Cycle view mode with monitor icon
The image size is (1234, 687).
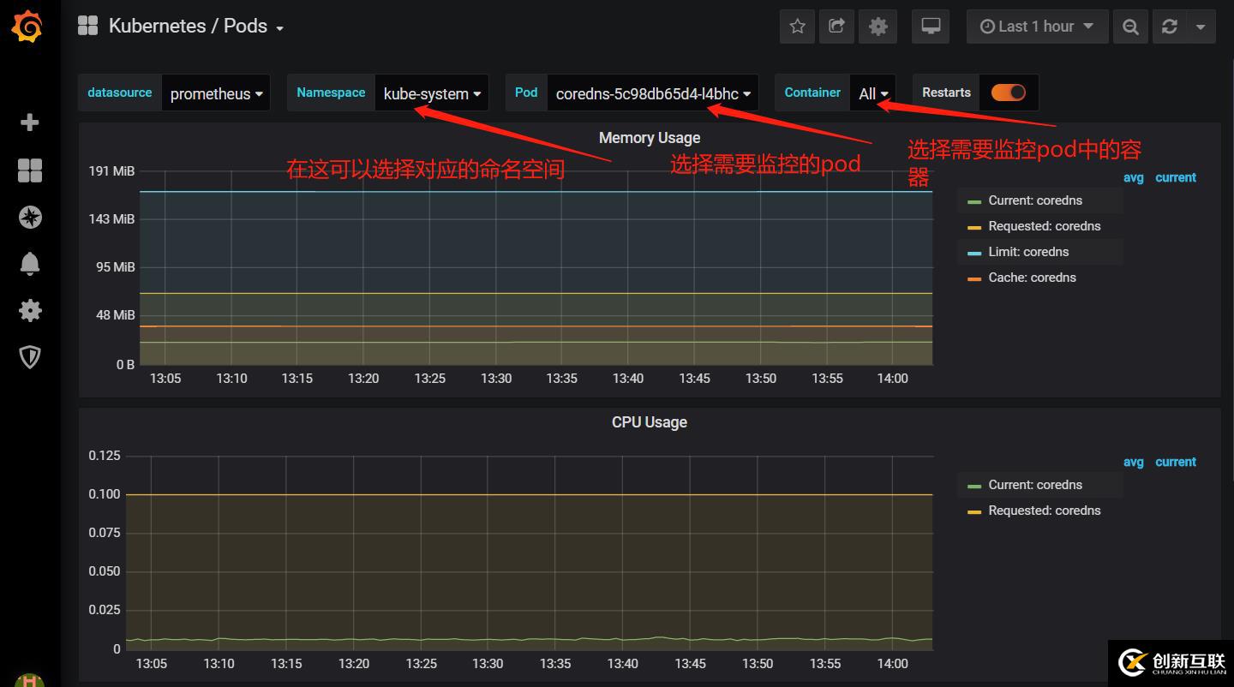931,27
